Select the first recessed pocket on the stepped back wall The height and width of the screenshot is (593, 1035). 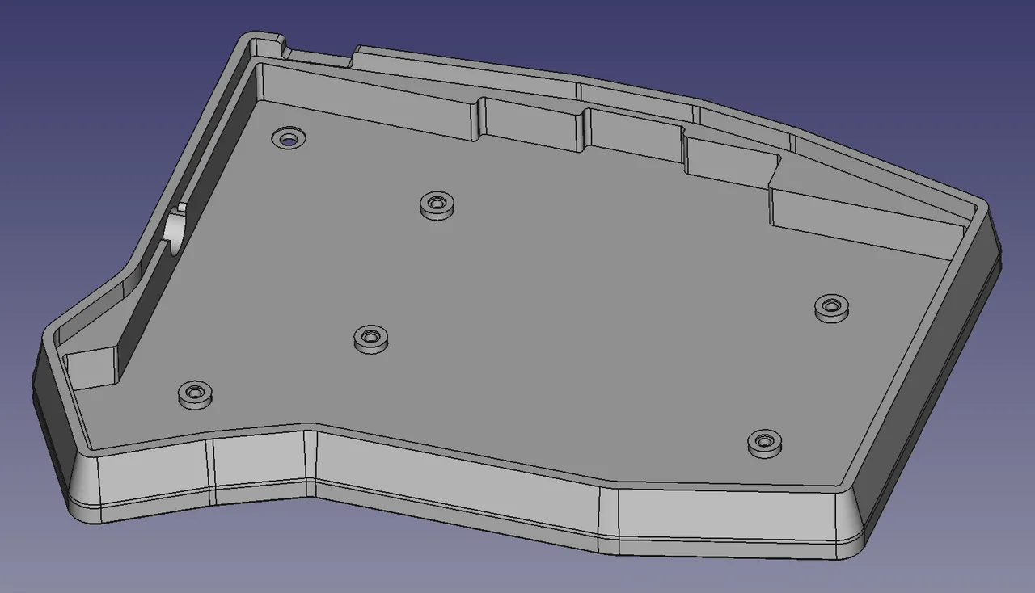pos(531,125)
